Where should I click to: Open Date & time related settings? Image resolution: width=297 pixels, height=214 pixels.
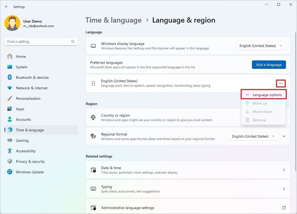click(x=188, y=170)
